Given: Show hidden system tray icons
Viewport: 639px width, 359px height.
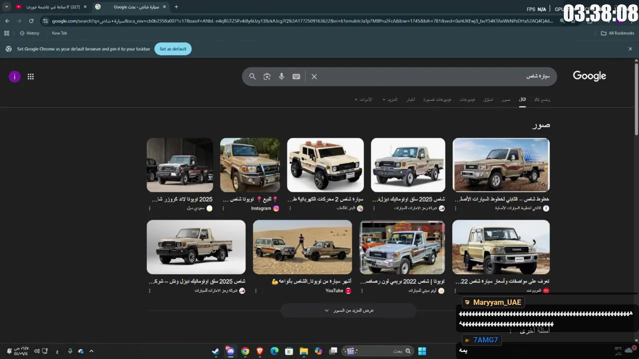Looking at the screenshot, I should click(91, 351).
